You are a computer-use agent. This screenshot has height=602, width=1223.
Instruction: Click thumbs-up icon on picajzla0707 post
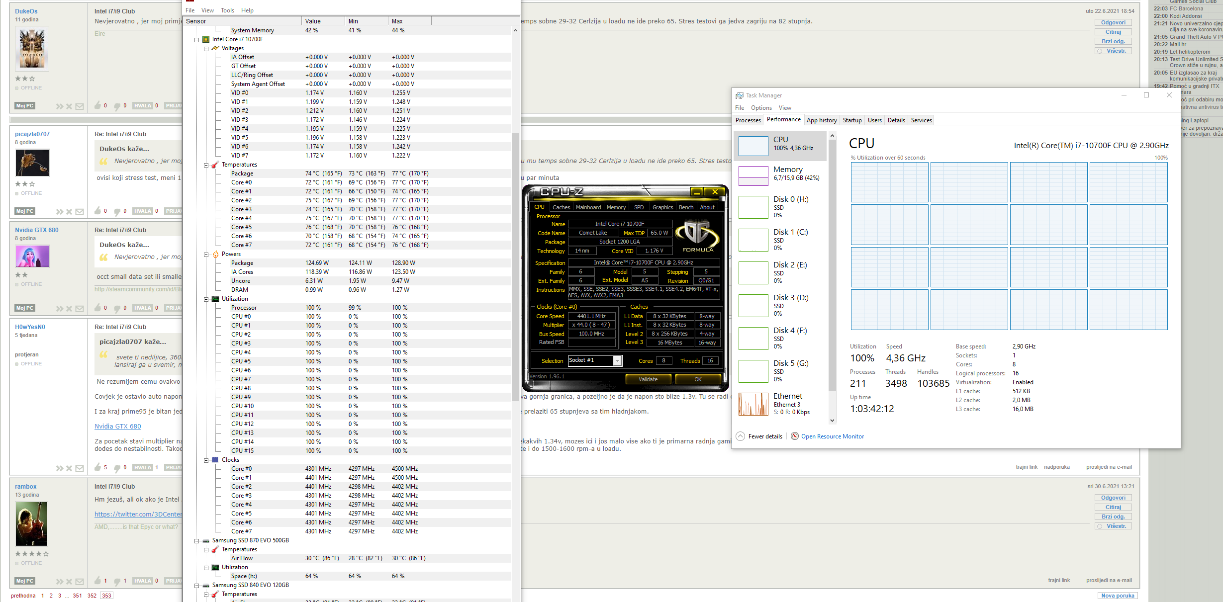coord(98,211)
